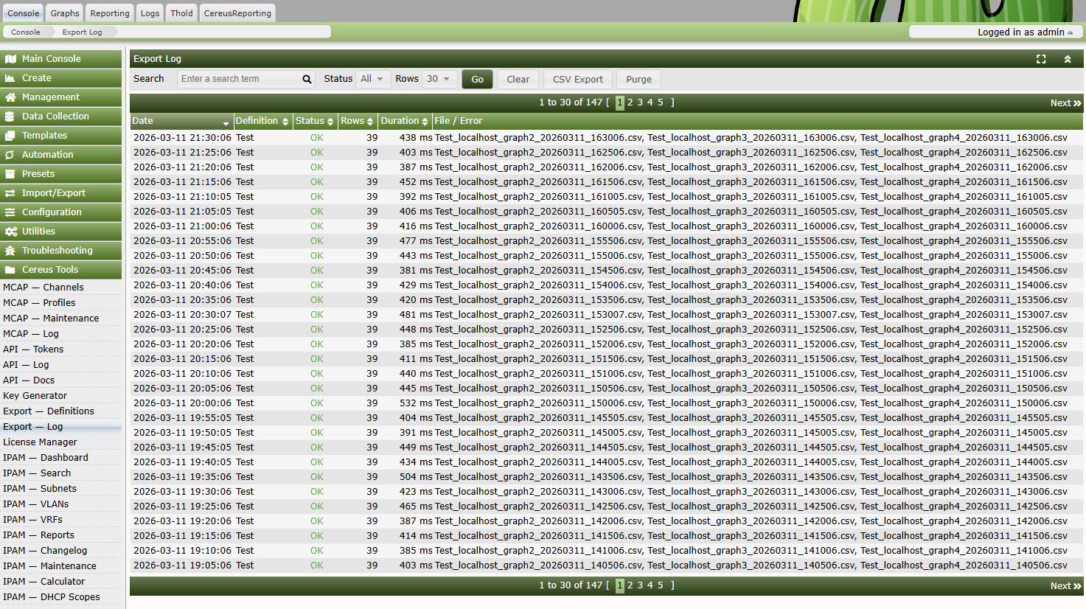Open the Status filter dropdown
The width and height of the screenshot is (1086, 609).
coord(373,79)
